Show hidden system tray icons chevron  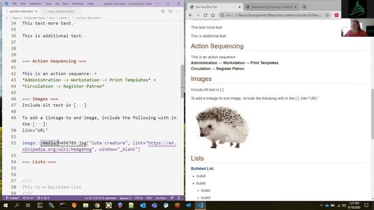coord(321,205)
